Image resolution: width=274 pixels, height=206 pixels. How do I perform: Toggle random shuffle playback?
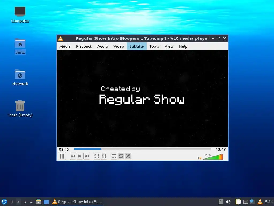(128, 156)
